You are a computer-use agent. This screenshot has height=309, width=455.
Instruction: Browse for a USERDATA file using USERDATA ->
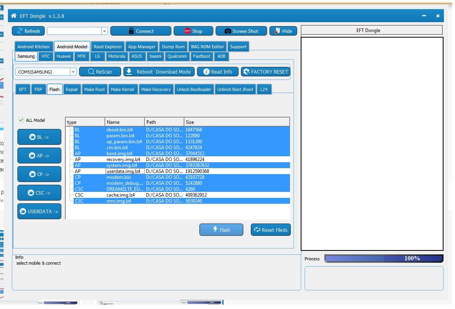(x=39, y=211)
